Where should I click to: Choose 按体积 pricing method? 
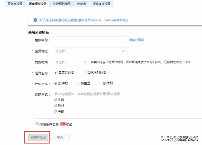pos(101,84)
